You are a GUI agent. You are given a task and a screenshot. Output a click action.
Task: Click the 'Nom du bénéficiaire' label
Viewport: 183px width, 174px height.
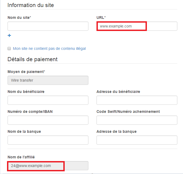(x=26, y=92)
